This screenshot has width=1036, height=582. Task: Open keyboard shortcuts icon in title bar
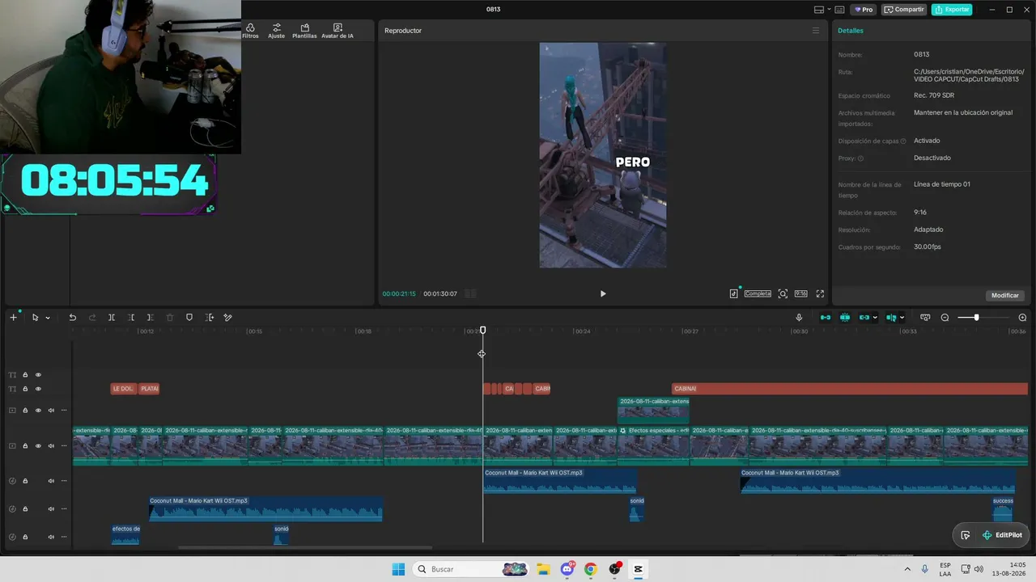(x=839, y=10)
